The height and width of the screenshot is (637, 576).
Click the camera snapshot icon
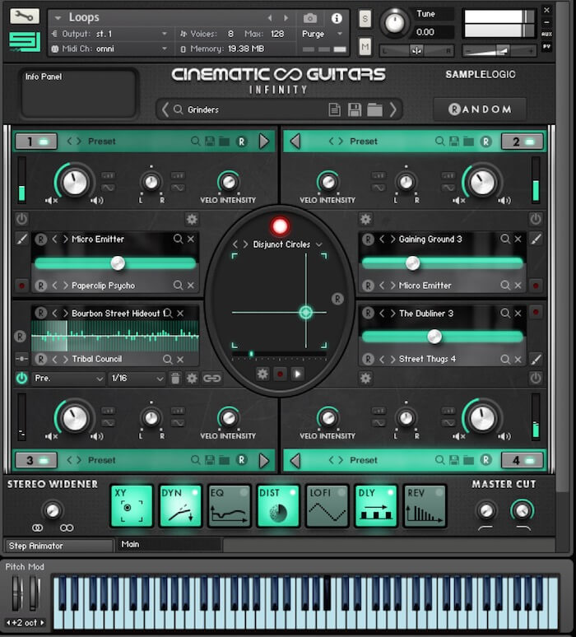[x=310, y=18]
